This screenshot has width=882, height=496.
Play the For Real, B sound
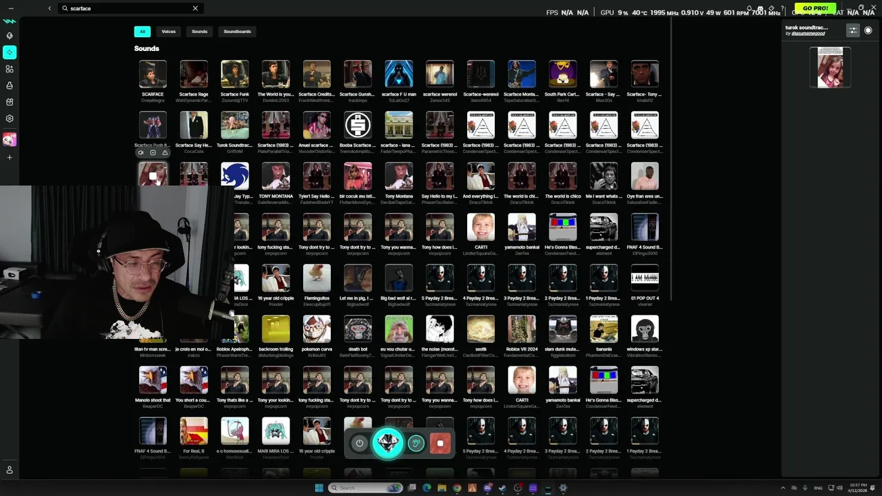pos(194,431)
